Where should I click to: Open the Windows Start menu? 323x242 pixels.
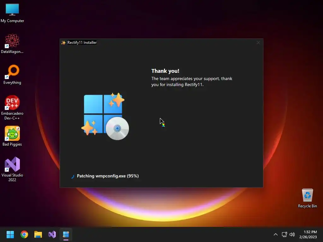[10, 234]
